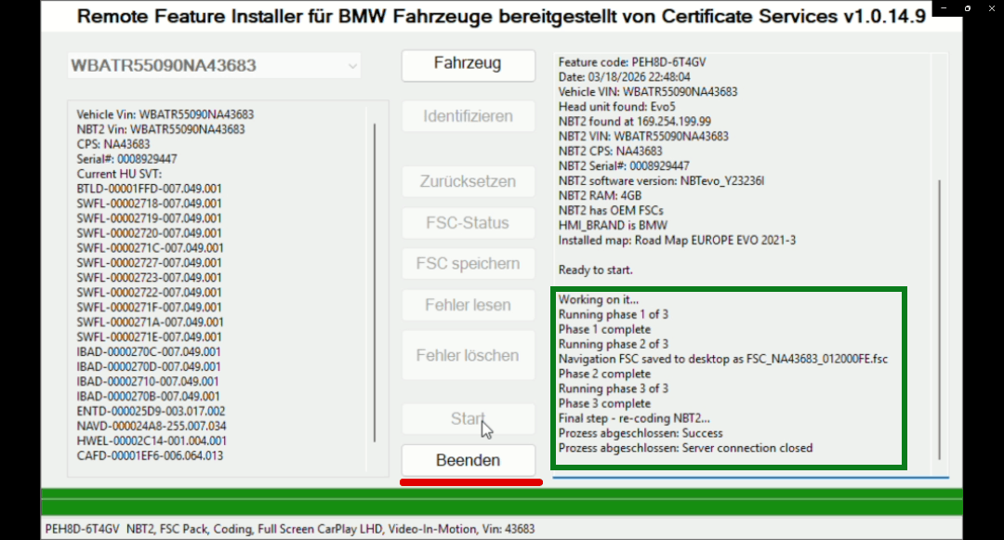Select Fehler lesen to read errors

pyautogui.click(x=468, y=305)
